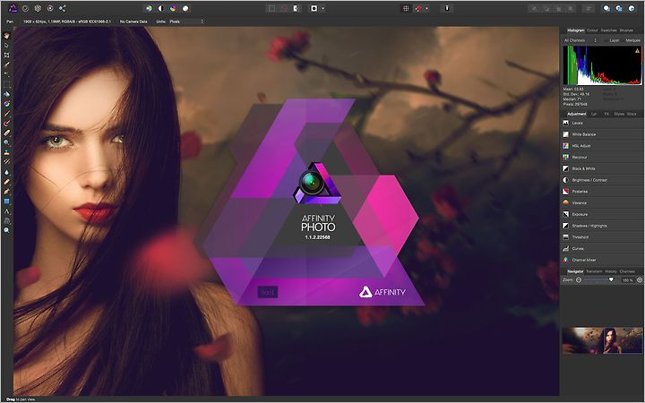Viewport: 645px width, 403px height.
Task: Add a Curves adjustment
Action: (x=602, y=249)
